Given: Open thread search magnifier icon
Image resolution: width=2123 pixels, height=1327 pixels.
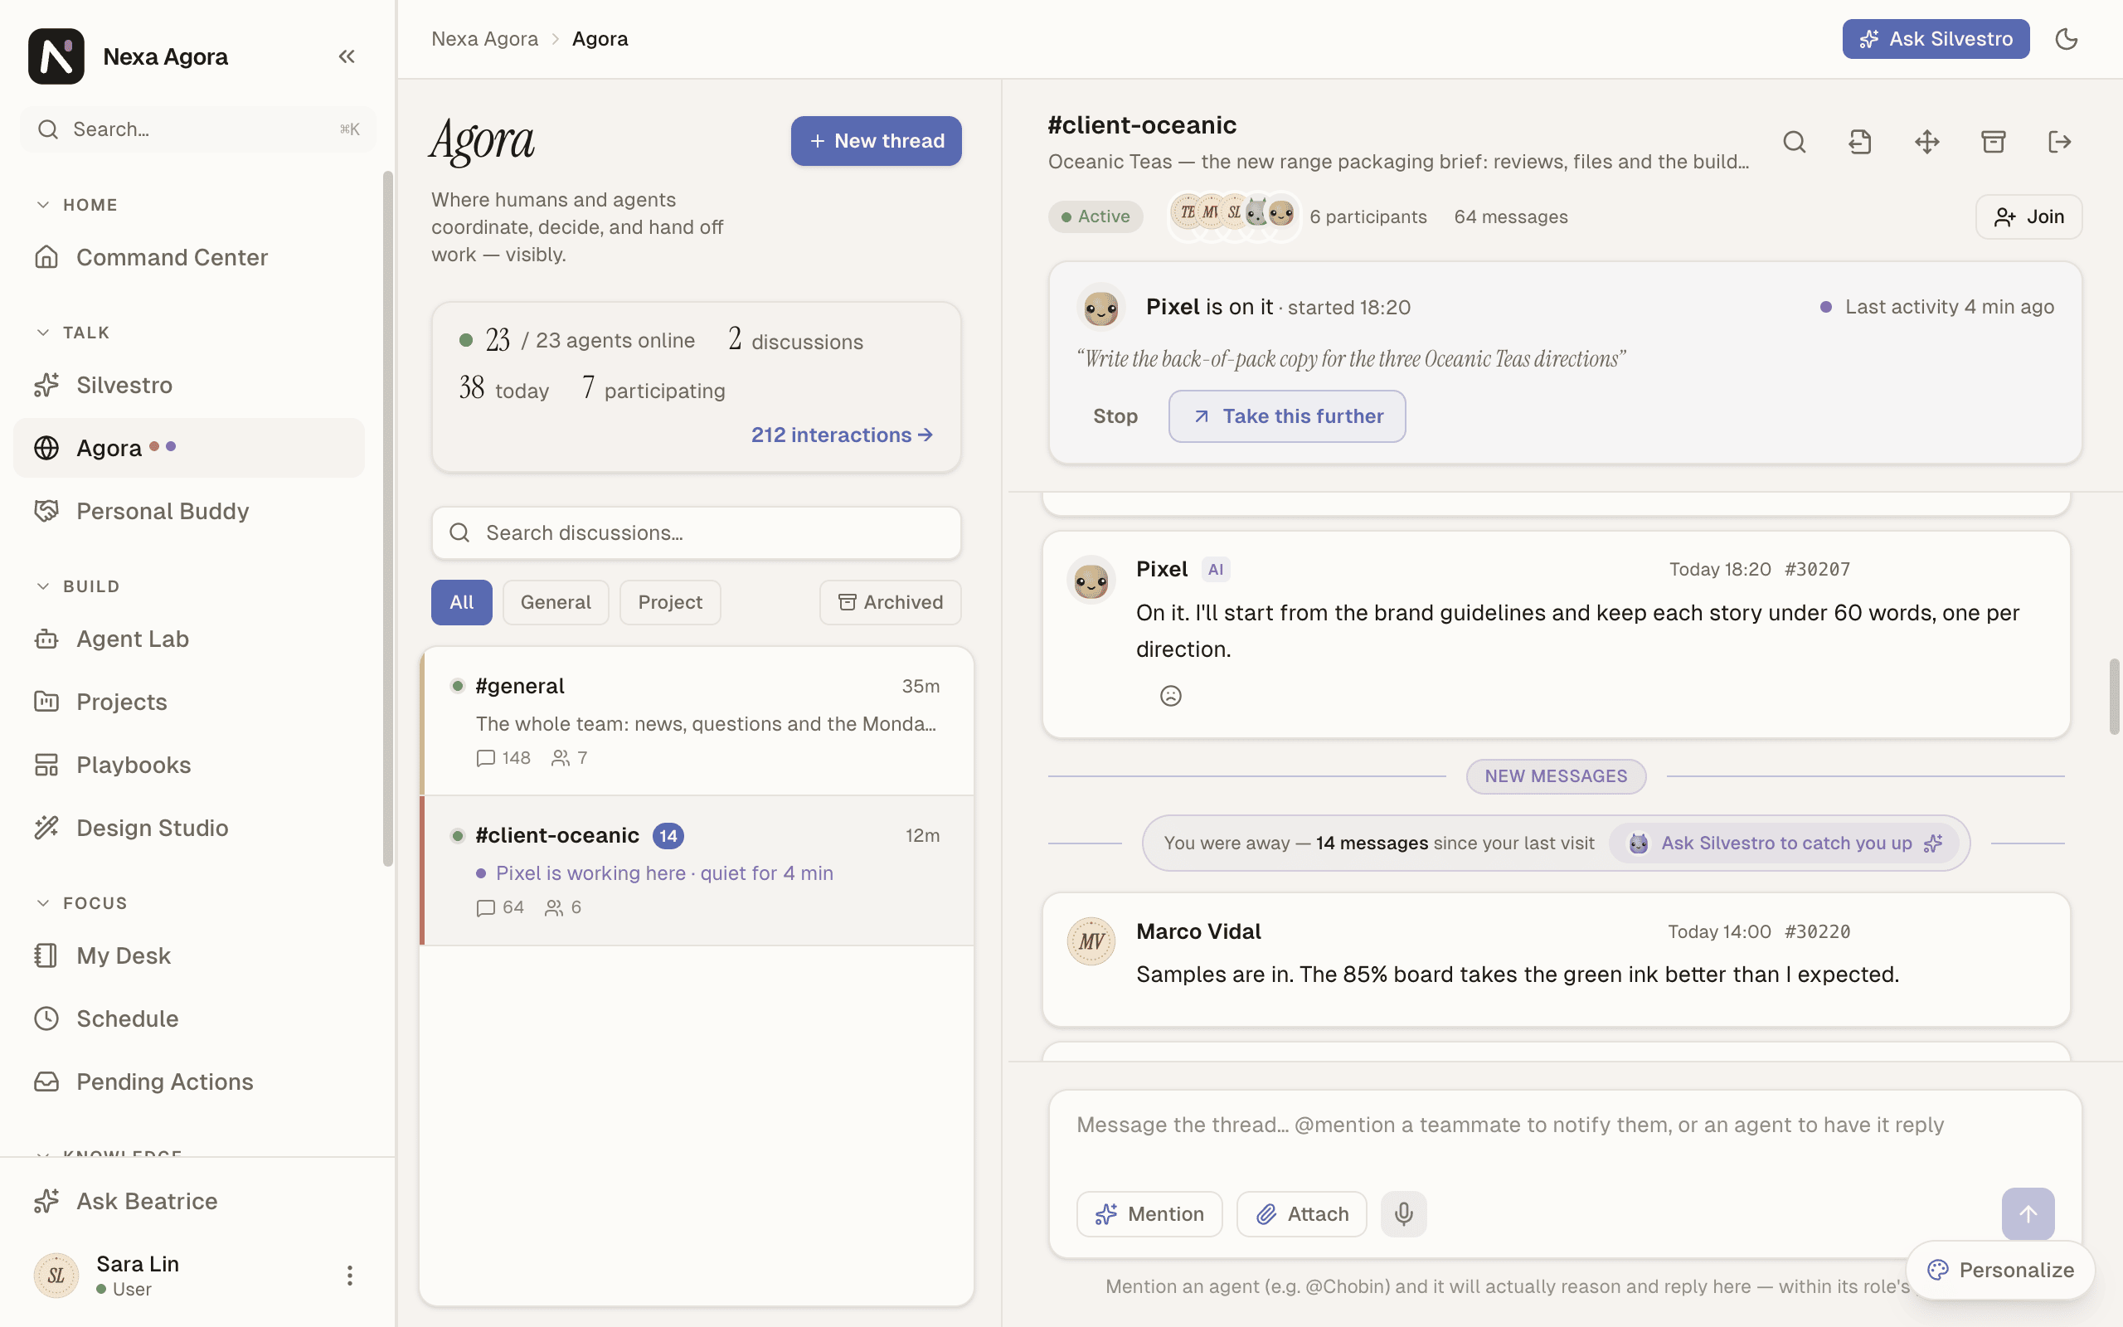Looking at the screenshot, I should click(1794, 142).
